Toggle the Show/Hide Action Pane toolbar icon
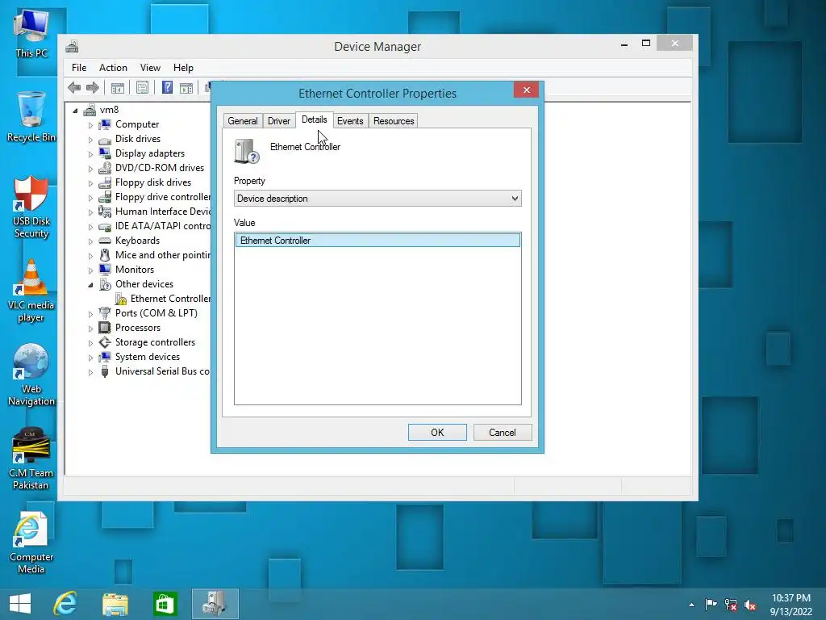 point(186,87)
